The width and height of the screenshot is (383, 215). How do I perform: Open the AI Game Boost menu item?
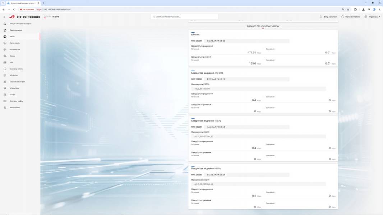coord(20,88)
